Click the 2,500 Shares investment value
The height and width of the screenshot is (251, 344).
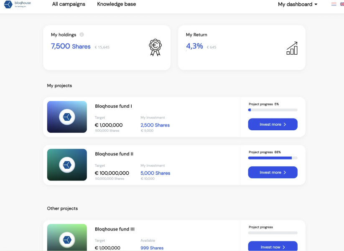155,125
